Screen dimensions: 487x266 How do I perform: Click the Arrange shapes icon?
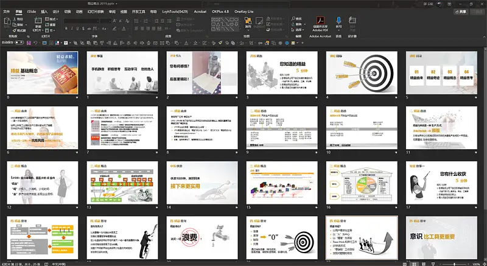(248, 21)
